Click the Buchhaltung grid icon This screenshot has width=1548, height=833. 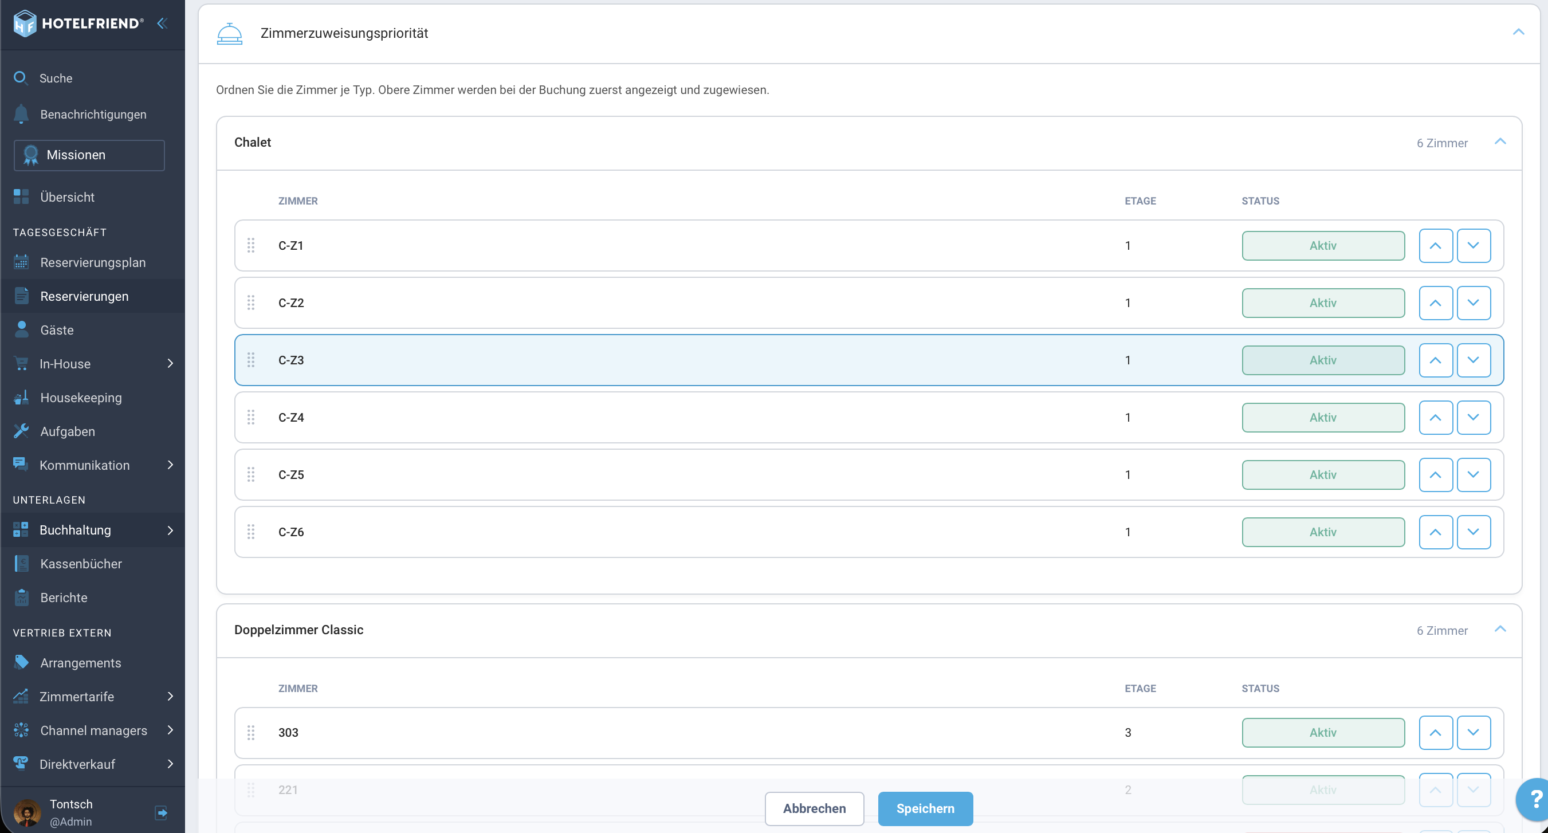click(x=21, y=529)
